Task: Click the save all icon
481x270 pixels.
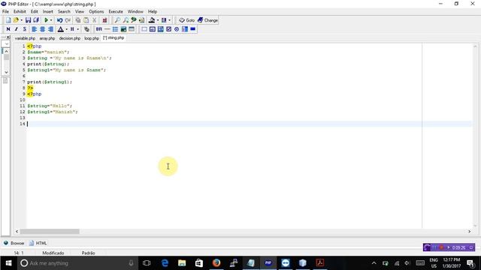Action: (x=36, y=20)
